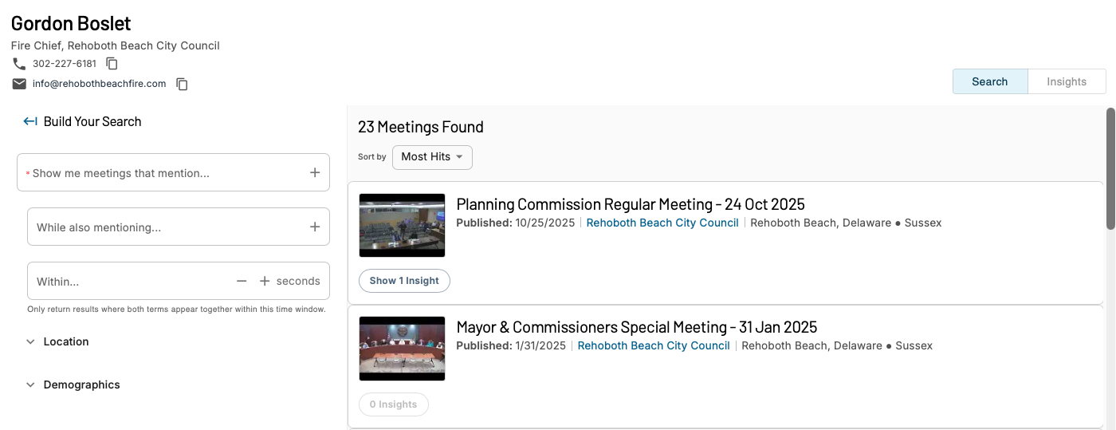Collapse the Build Your Search panel arrow

[x=30, y=121]
